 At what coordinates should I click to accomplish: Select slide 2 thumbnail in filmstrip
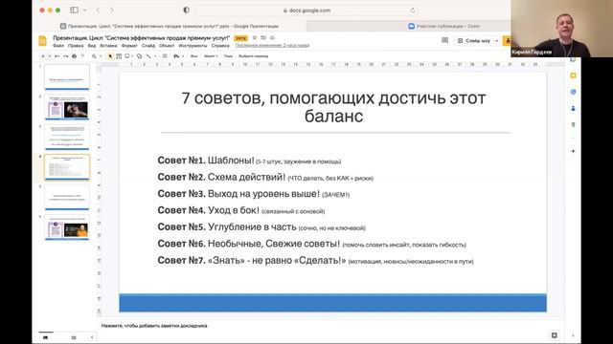pos(67,107)
